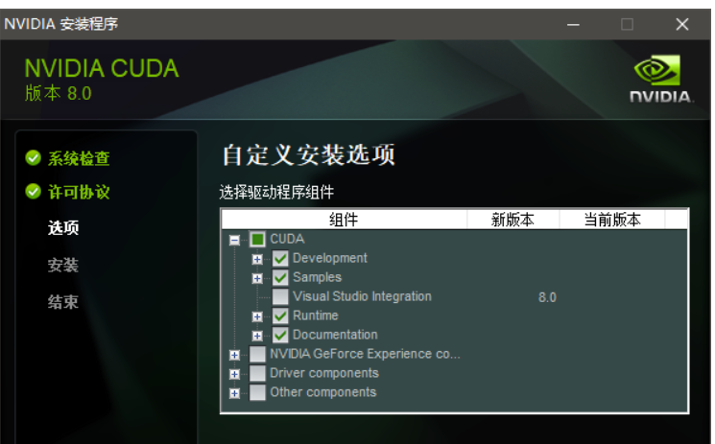Image resolution: width=715 pixels, height=444 pixels.
Task: Expand the Development tree node
Action: (257, 259)
